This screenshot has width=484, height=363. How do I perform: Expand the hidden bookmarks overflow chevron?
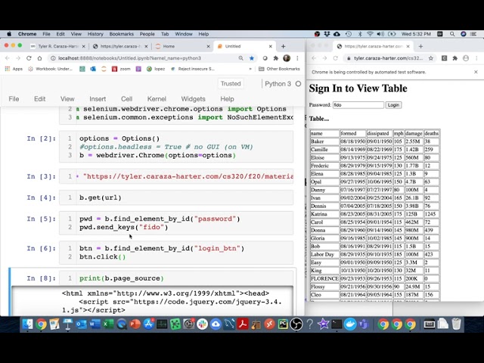click(250, 69)
